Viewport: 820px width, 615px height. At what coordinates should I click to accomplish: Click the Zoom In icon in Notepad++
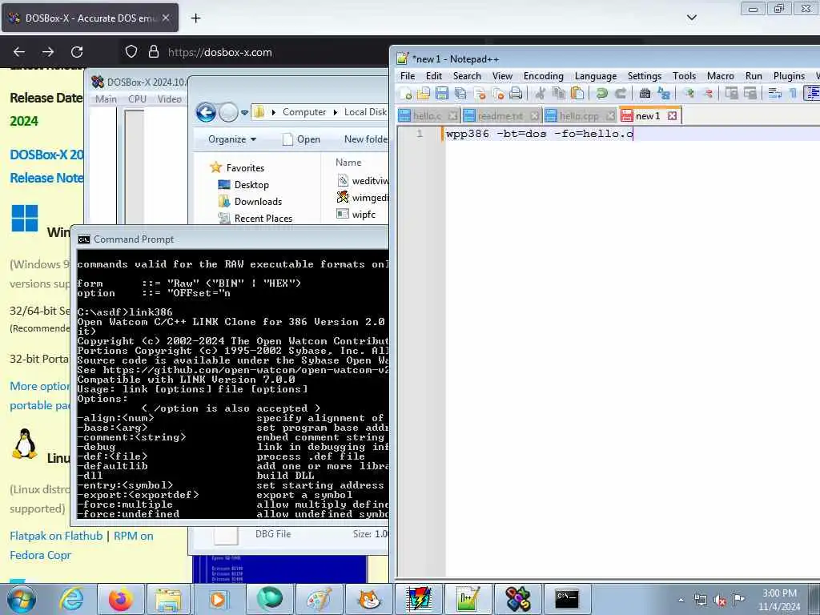tap(689, 94)
